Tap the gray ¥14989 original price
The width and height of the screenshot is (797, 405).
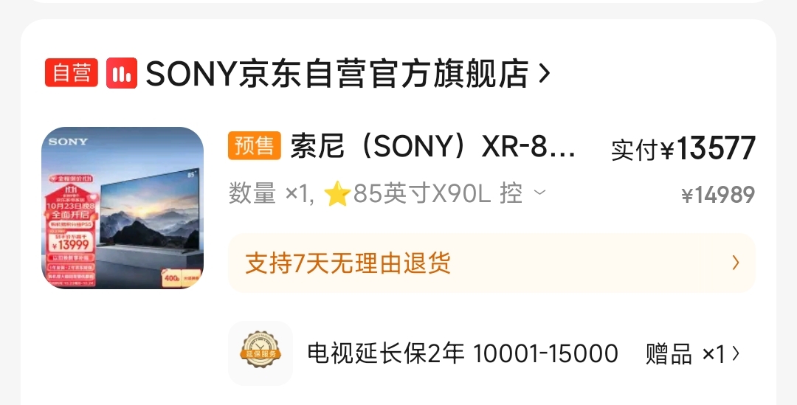tap(718, 195)
